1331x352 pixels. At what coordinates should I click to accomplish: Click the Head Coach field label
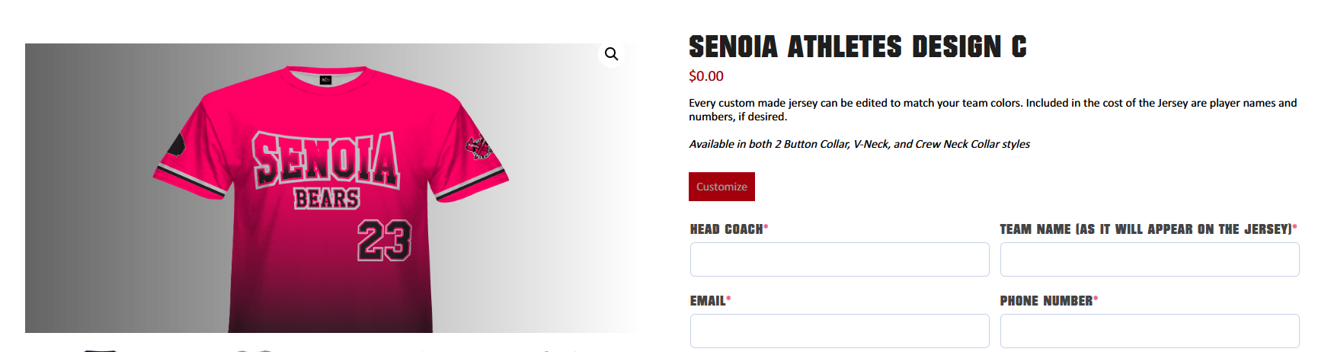(x=728, y=229)
